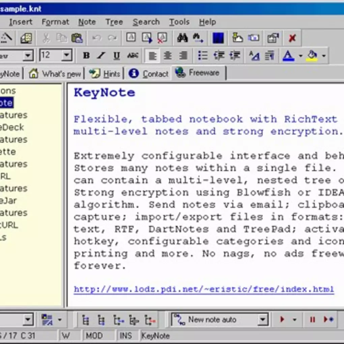Click the Paste clipboard icon

[77, 38]
